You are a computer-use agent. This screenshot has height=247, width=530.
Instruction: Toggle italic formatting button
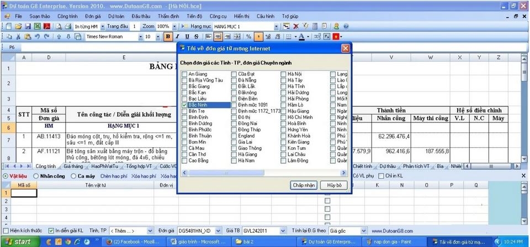click(177, 37)
